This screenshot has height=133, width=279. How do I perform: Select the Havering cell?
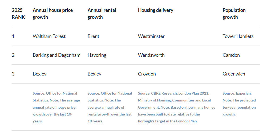[97, 55]
